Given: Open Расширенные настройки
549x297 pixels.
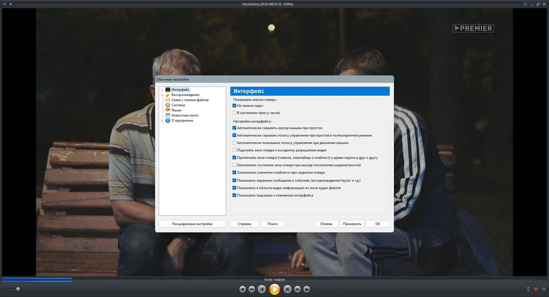Looking at the screenshot, I should coord(192,224).
